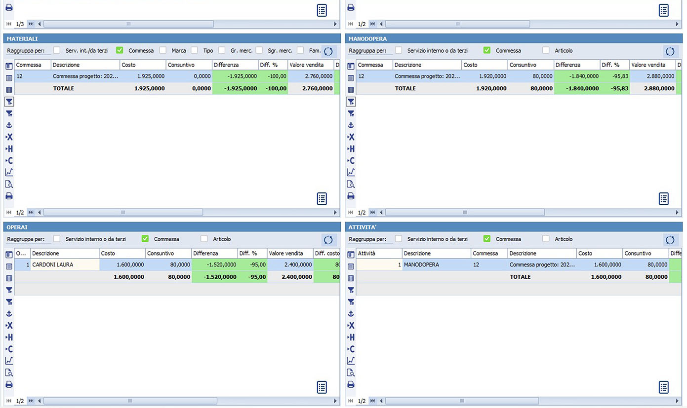Click MATERIALI horizontal scrollbar thumb
Viewport: 687px width, 408px height.
coord(123,213)
